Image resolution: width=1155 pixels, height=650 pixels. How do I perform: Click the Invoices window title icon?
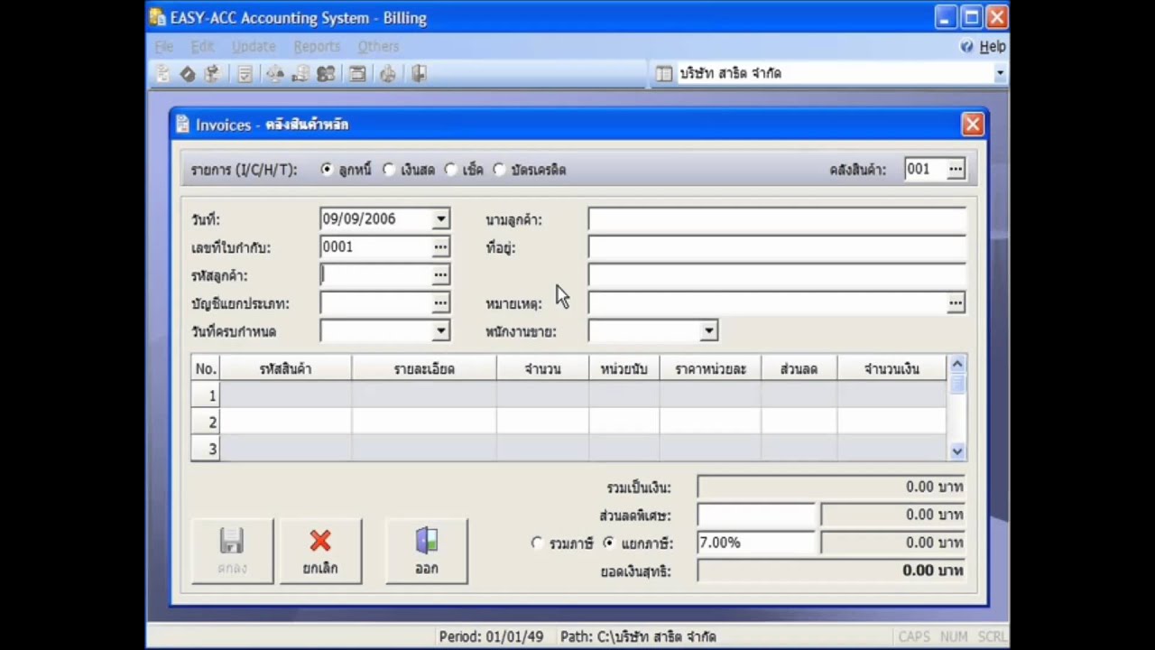[x=183, y=125]
